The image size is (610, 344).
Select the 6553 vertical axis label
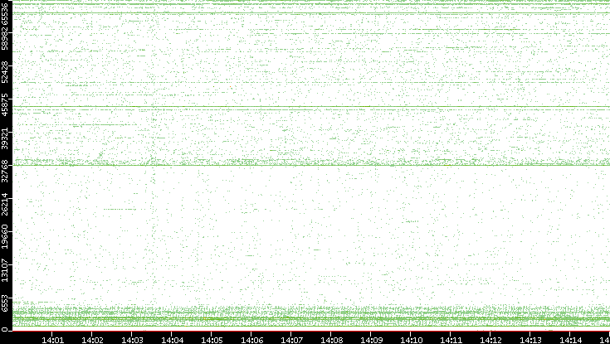[x=6, y=302]
